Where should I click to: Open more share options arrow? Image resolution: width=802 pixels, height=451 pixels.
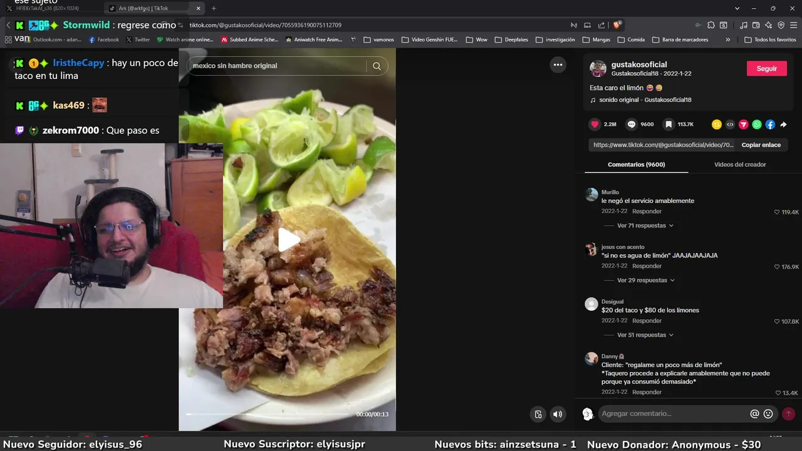tap(783, 124)
